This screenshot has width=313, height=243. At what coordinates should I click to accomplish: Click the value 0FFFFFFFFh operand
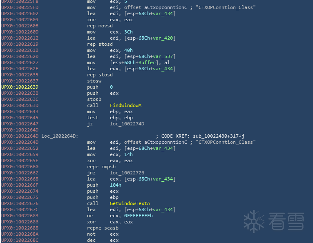[139, 216]
